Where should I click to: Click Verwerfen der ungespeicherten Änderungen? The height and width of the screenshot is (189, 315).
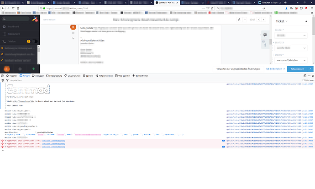(238, 69)
